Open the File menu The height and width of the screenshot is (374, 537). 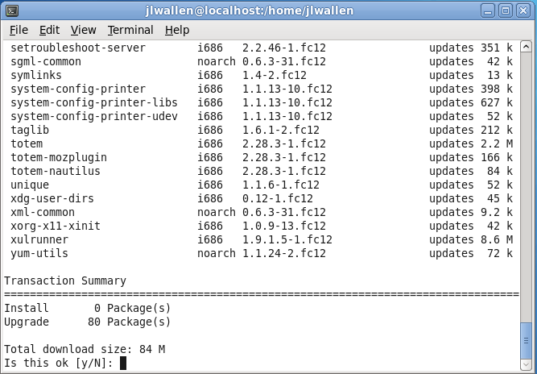pyautogui.click(x=19, y=30)
